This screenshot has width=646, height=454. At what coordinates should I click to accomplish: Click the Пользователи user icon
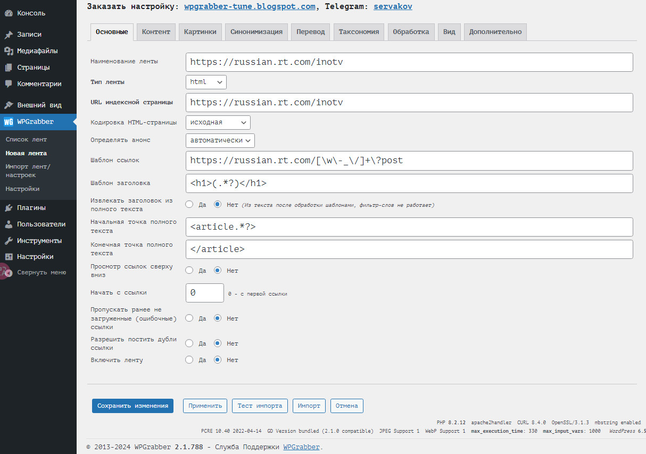tap(9, 224)
